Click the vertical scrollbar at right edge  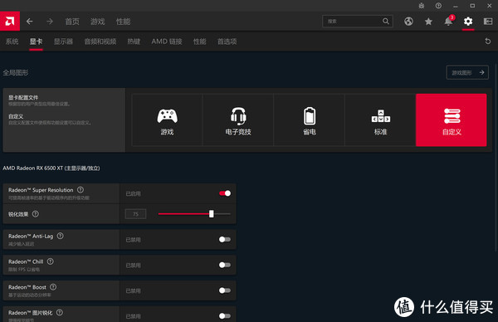click(x=496, y=157)
